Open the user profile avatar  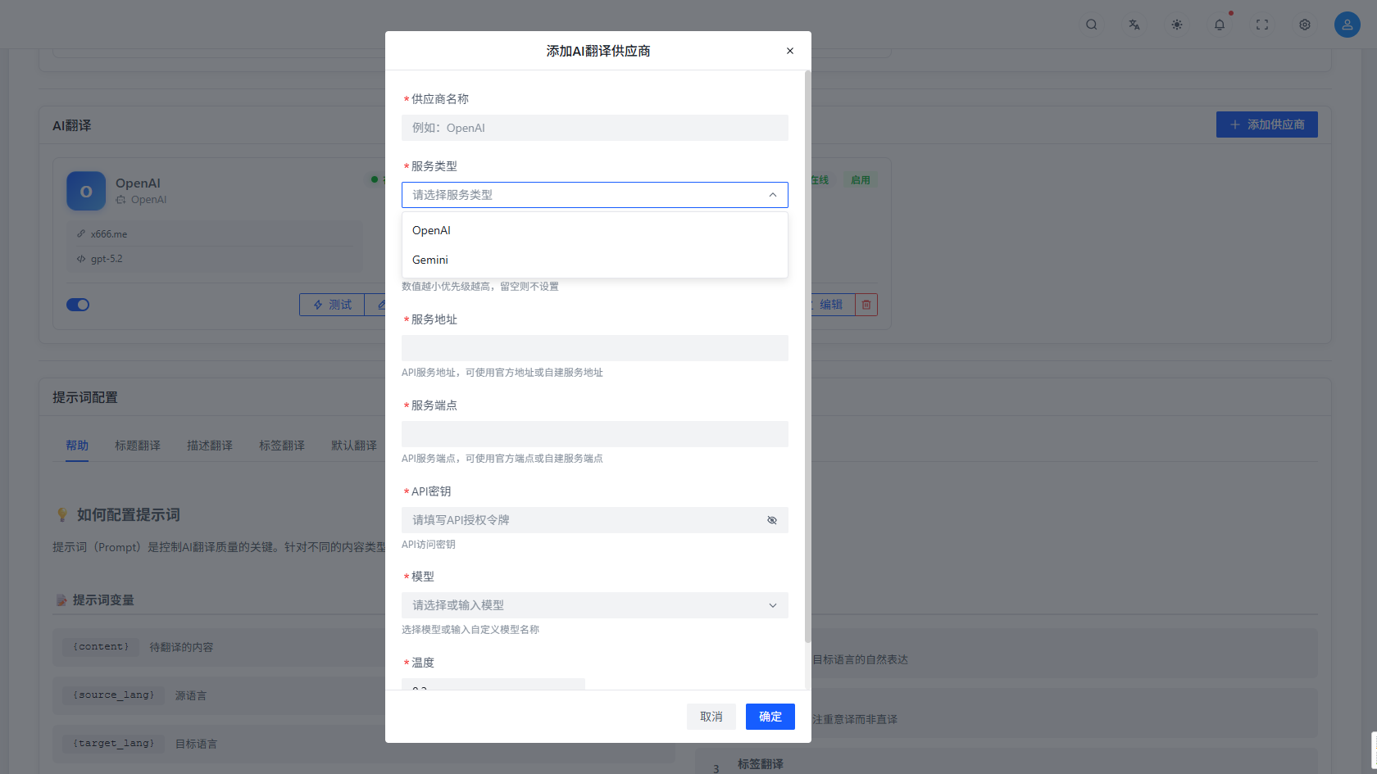click(1347, 25)
